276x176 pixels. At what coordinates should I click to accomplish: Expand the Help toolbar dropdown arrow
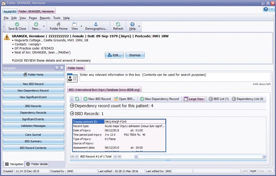[139, 26]
